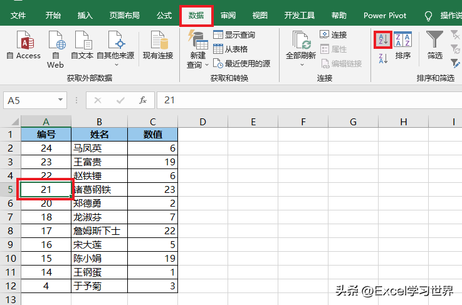Open the custom Sort dialog
Viewport: 462px width, 305px height.
pyautogui.click(x=403, y=45)
